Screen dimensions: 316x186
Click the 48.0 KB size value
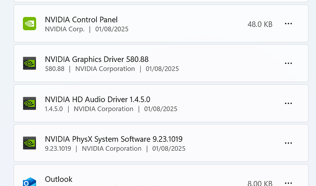click(260, 24)
